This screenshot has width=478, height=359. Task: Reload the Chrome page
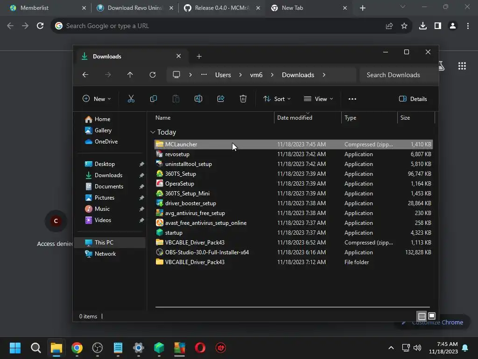40,26
